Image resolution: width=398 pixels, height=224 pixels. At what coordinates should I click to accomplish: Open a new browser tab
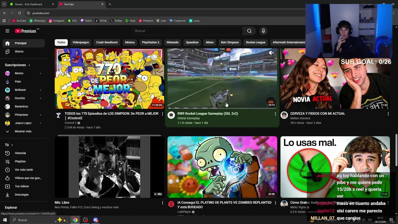tap(110, 4)
